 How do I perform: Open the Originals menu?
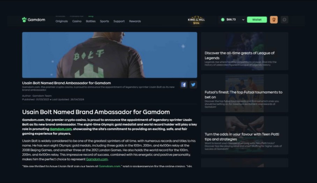coord(62,21)
